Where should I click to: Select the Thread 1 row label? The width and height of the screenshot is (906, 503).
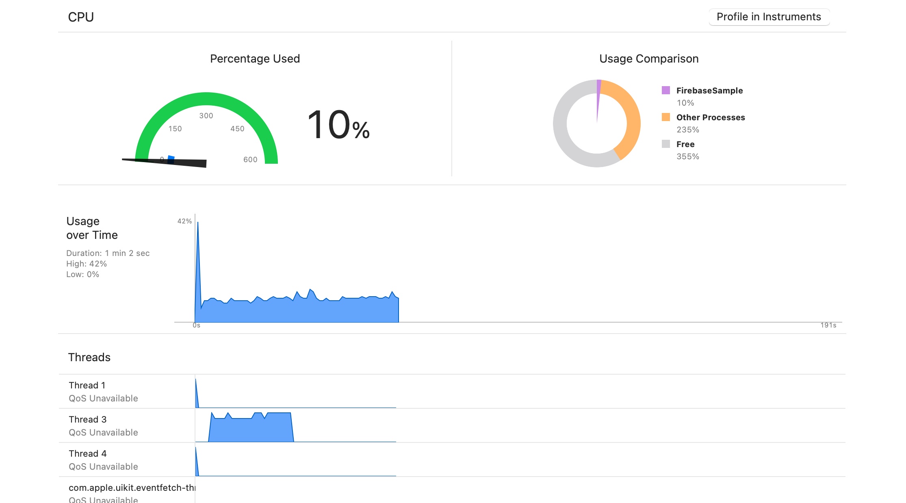tap(87, 385)
